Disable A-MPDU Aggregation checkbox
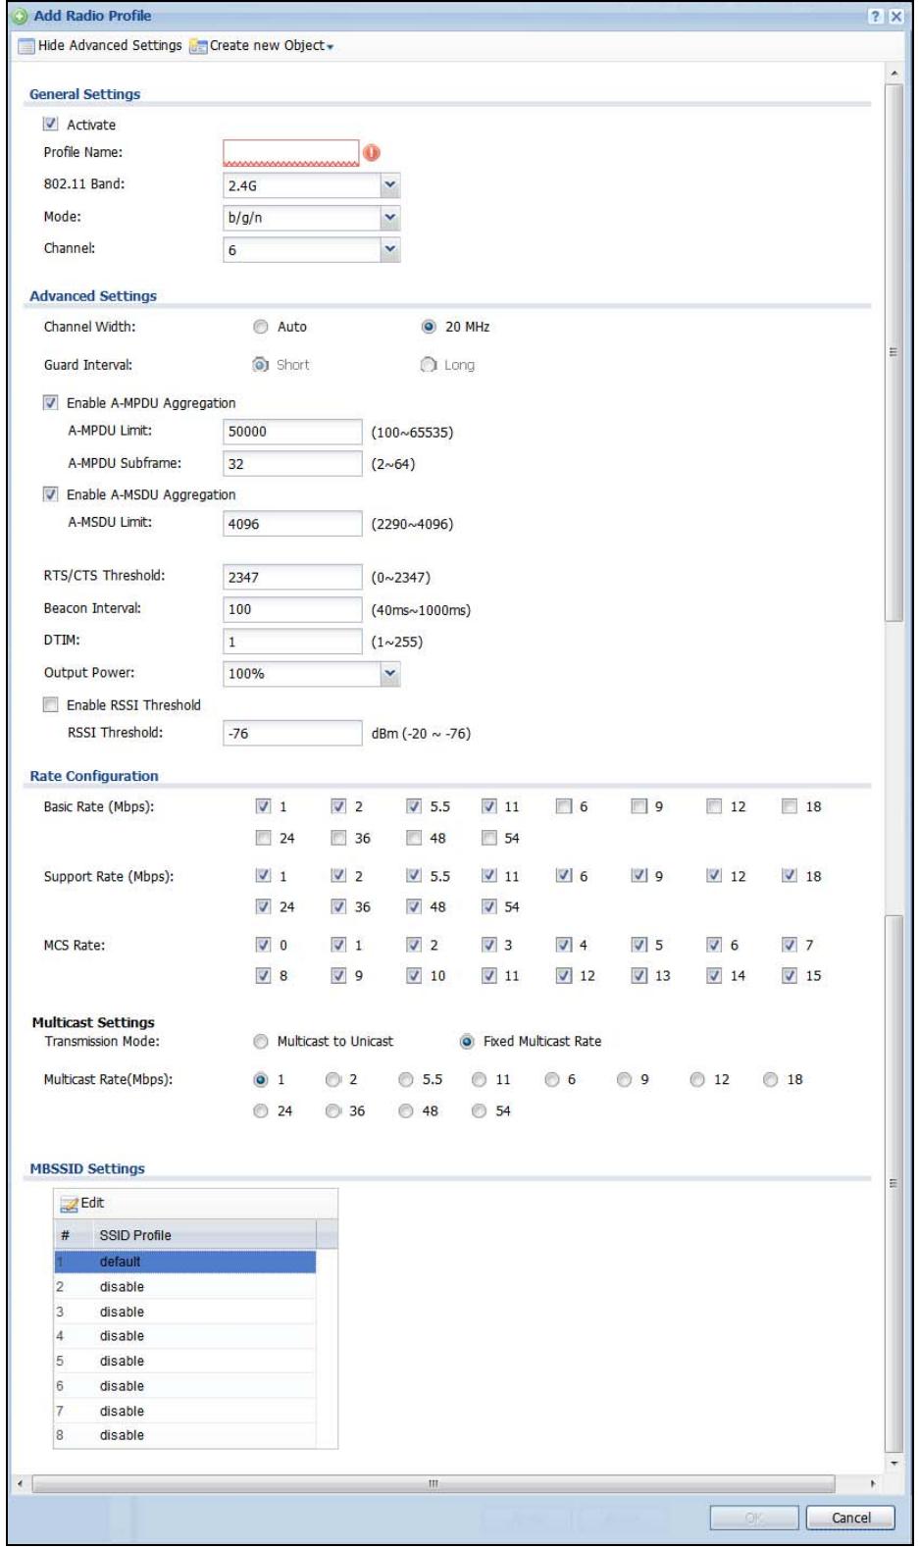Viewport: 919px width, 1548px height. (x=51, y=403)
